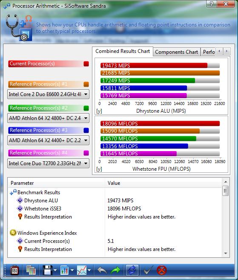
Task: Click the title bar Sandra app icon
Action: click(7, 6)
